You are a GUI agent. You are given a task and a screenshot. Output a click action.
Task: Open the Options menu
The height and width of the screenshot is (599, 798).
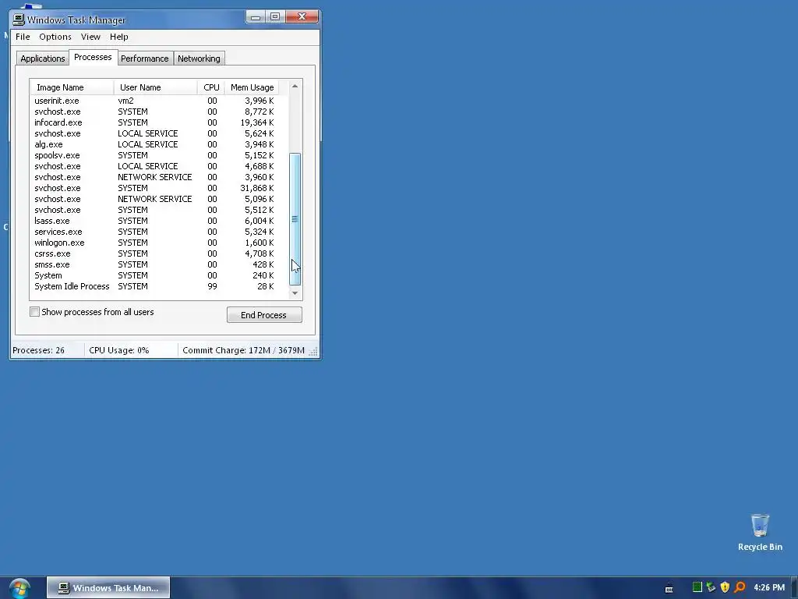[55, 37]
